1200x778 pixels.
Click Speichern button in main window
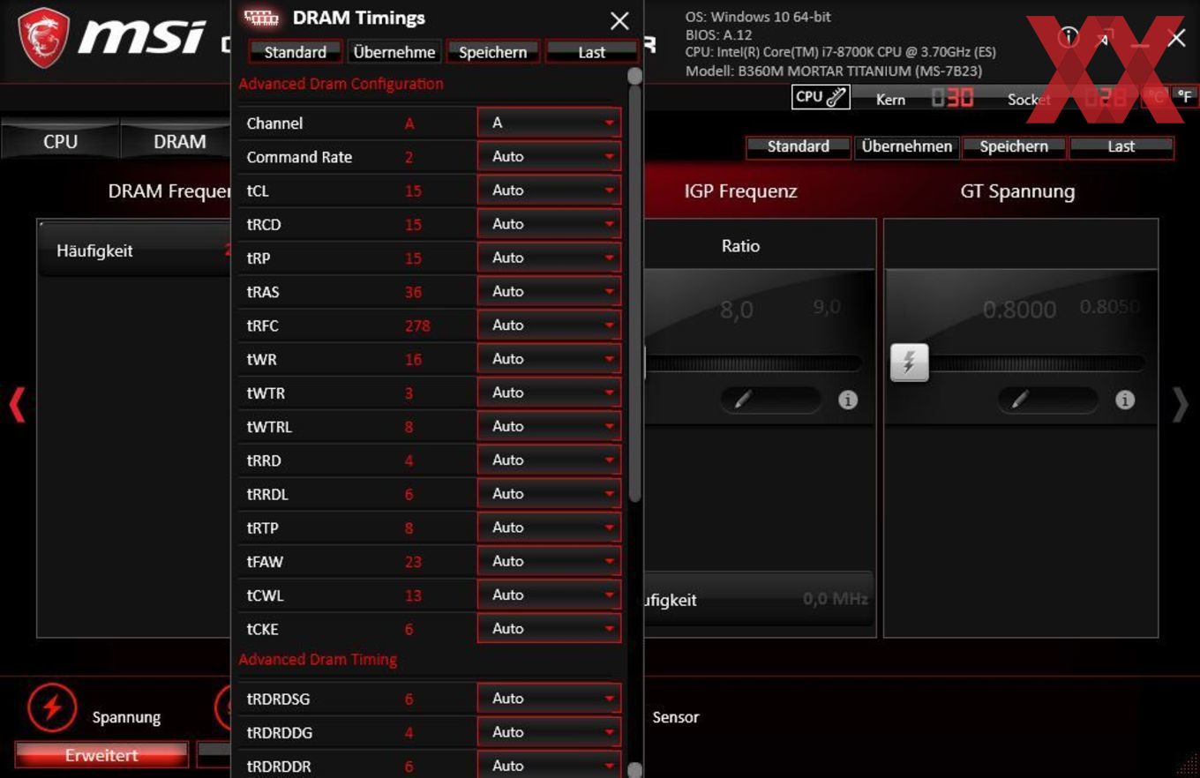pyautogui.click(x=1014, y=146)
